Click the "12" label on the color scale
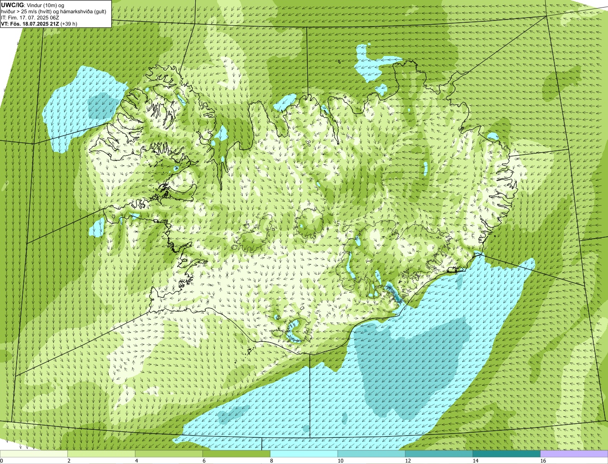The image size is (608, 464). pyautogui.click(x=408, y=461)
